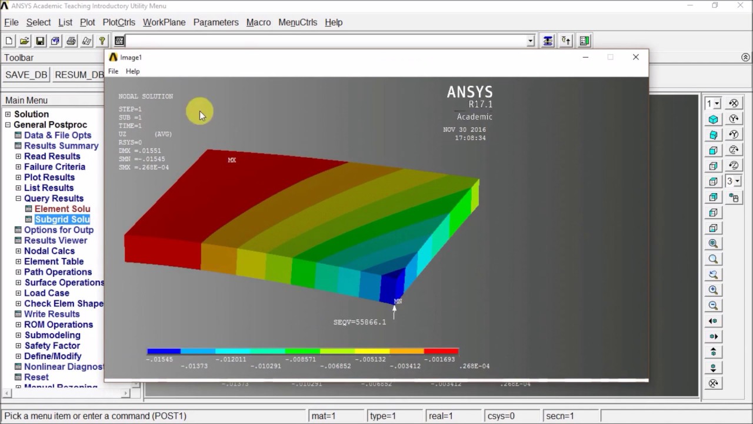Expand the Read Results node
This screenshot has width=753, height=424.
point(18,156)
